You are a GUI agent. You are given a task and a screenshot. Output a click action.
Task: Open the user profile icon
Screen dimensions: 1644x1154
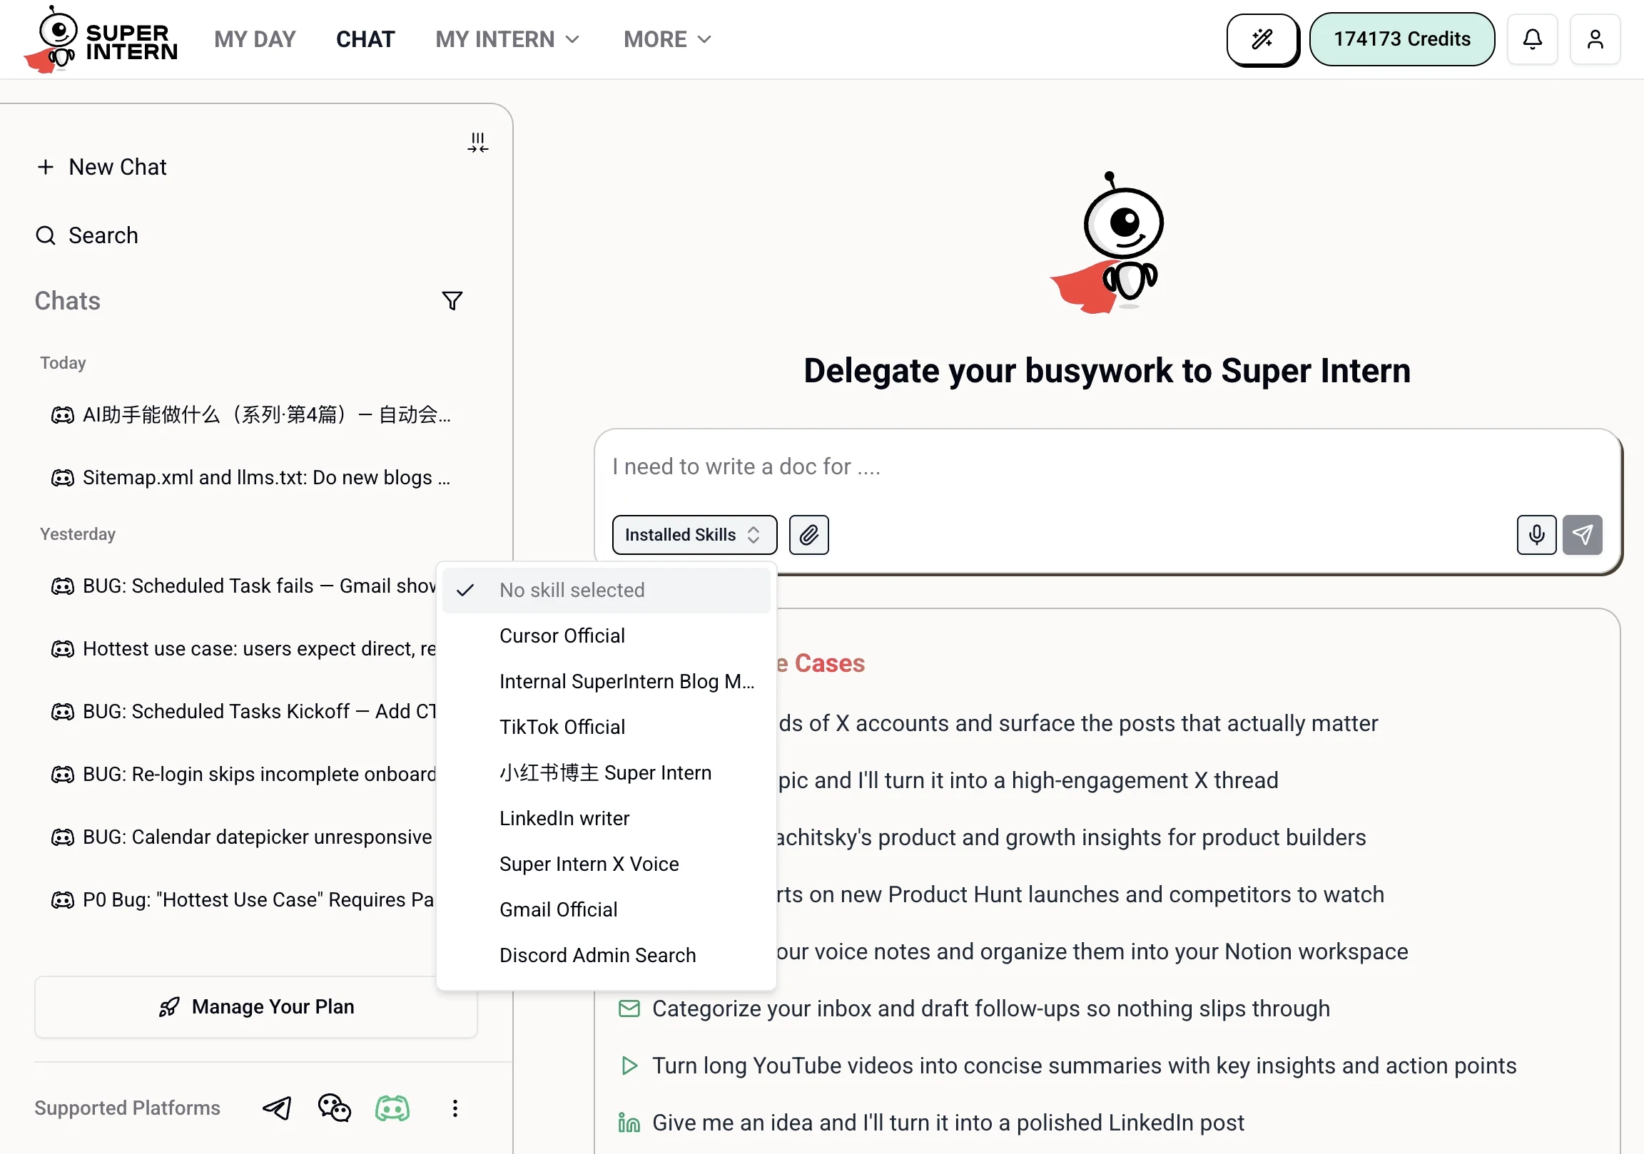(1595, 39)
